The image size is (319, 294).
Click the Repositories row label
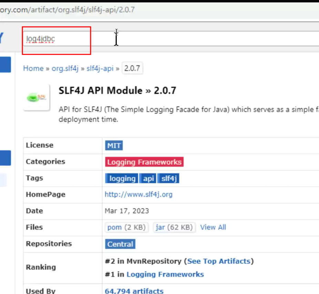click(49, 244)
